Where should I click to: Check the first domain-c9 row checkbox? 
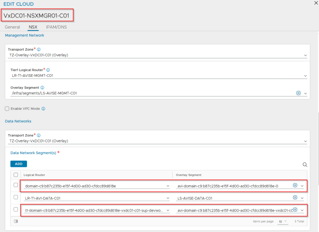(x=16, y=185)
